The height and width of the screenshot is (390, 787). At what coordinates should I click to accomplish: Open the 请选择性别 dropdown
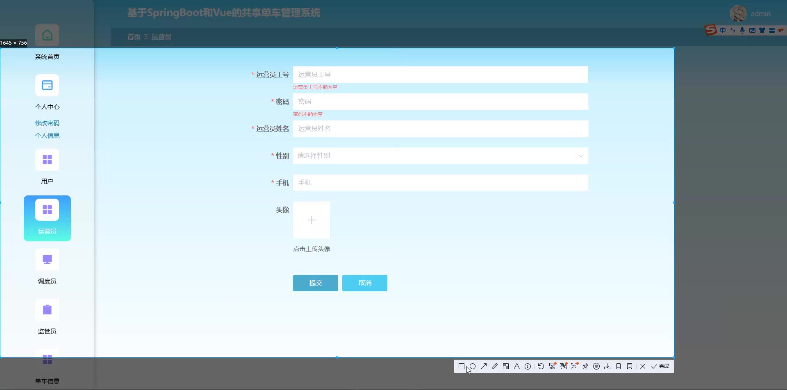(x=441, y=156)
